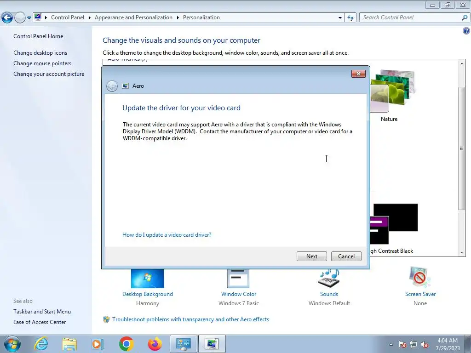Click the themes list scrollbar thumb
Screen dimensions: 471x353
(x=462, y=148)
